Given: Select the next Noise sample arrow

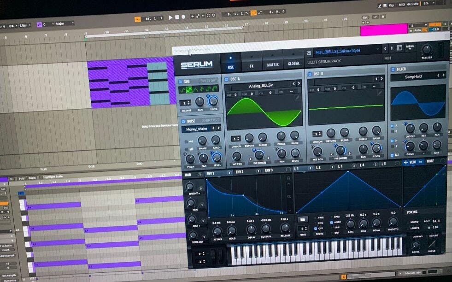Looking at the screenshot, I should pyautogui.click(x=218, y=128).
